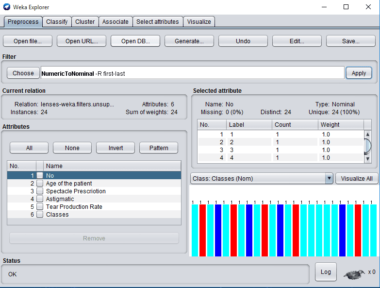The image size is (380, 288).
Task: Click the Edit... button
Action: (x=297, y=41)
